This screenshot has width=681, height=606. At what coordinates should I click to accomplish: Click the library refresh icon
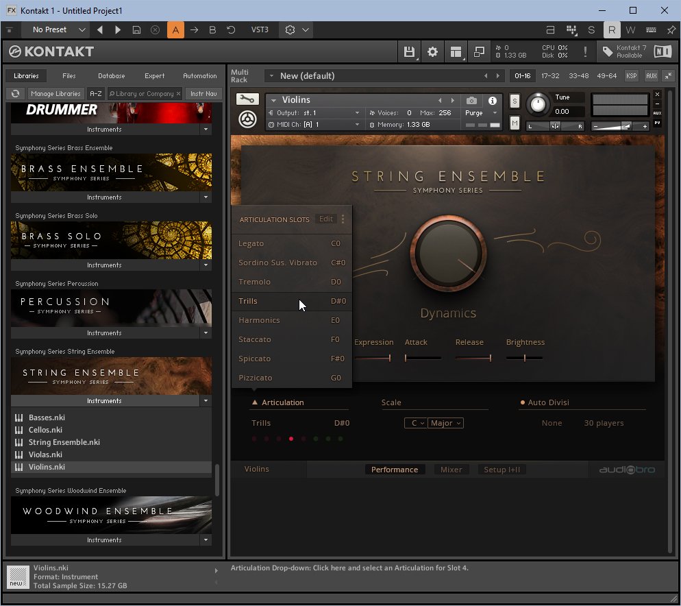[x=16, y=93]
